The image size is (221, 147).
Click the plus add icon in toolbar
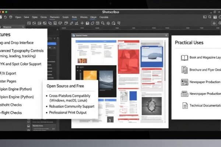coord(82,23)
